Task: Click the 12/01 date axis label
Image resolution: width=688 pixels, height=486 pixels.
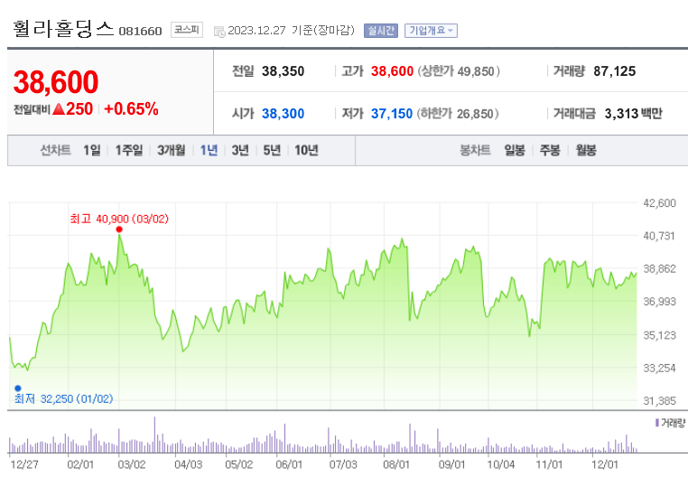Action: [604, 464]
